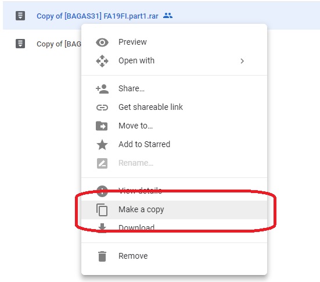Image resolution: width=320 pixels, height=282 pixels.
Task: Select Make a copy
Action: pyautogui.click(x=174, y=210)
